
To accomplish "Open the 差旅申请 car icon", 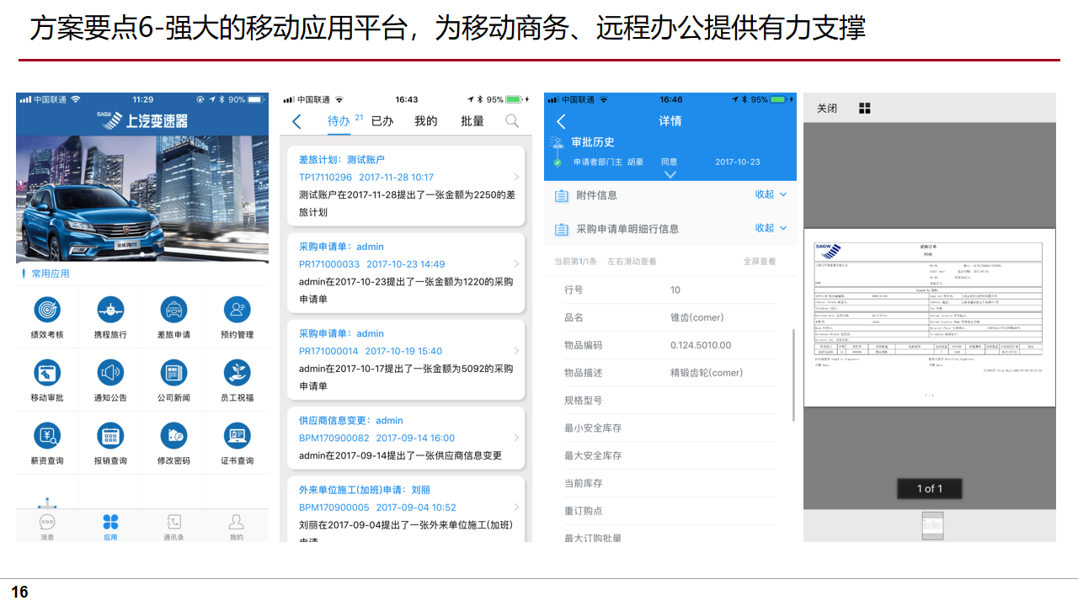I will coord(173,310).
